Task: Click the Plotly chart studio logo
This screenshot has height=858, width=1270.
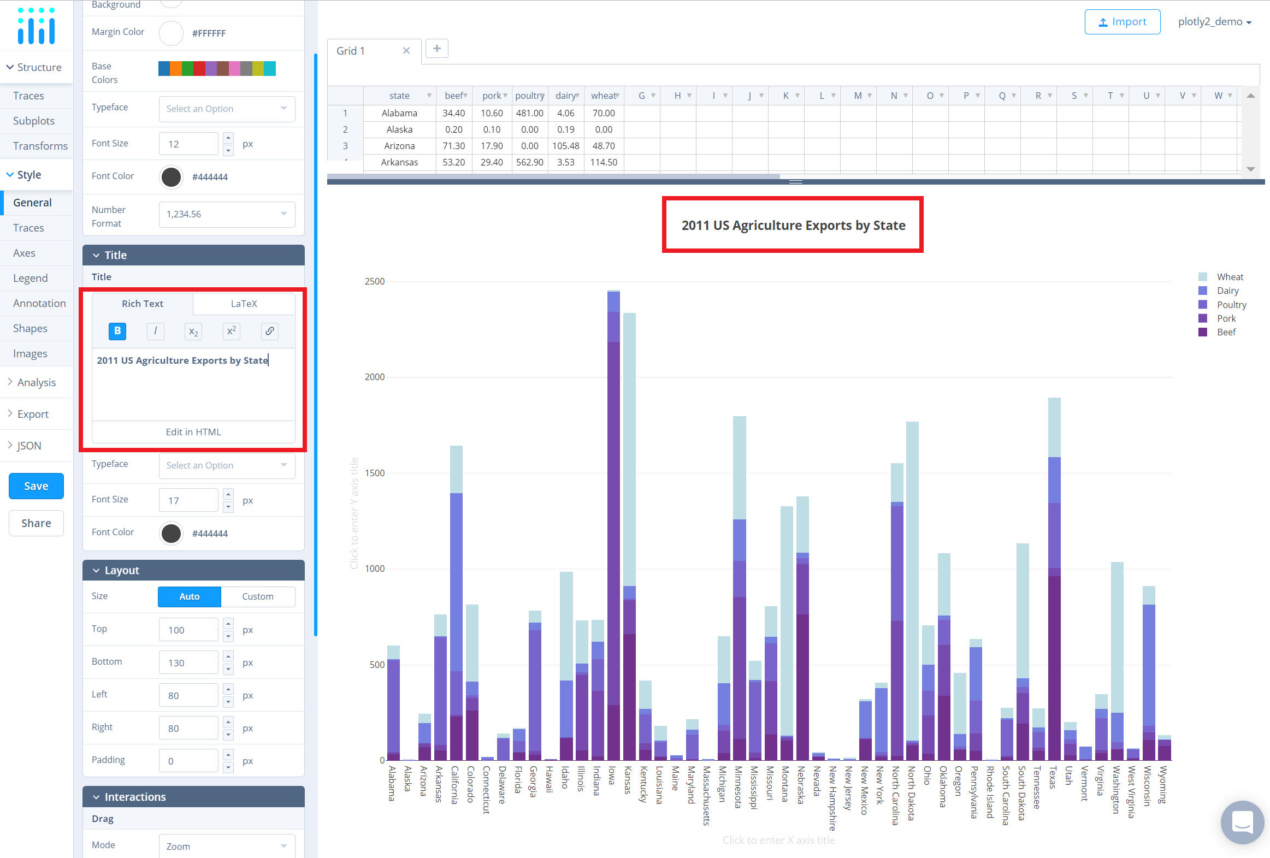Action: [36, 26]
